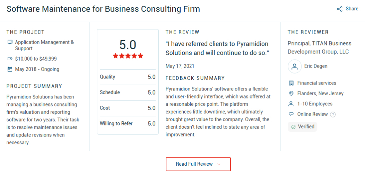Click the project dates calendar icon
The image size is (365, 174).
click(x=10, y=69)
